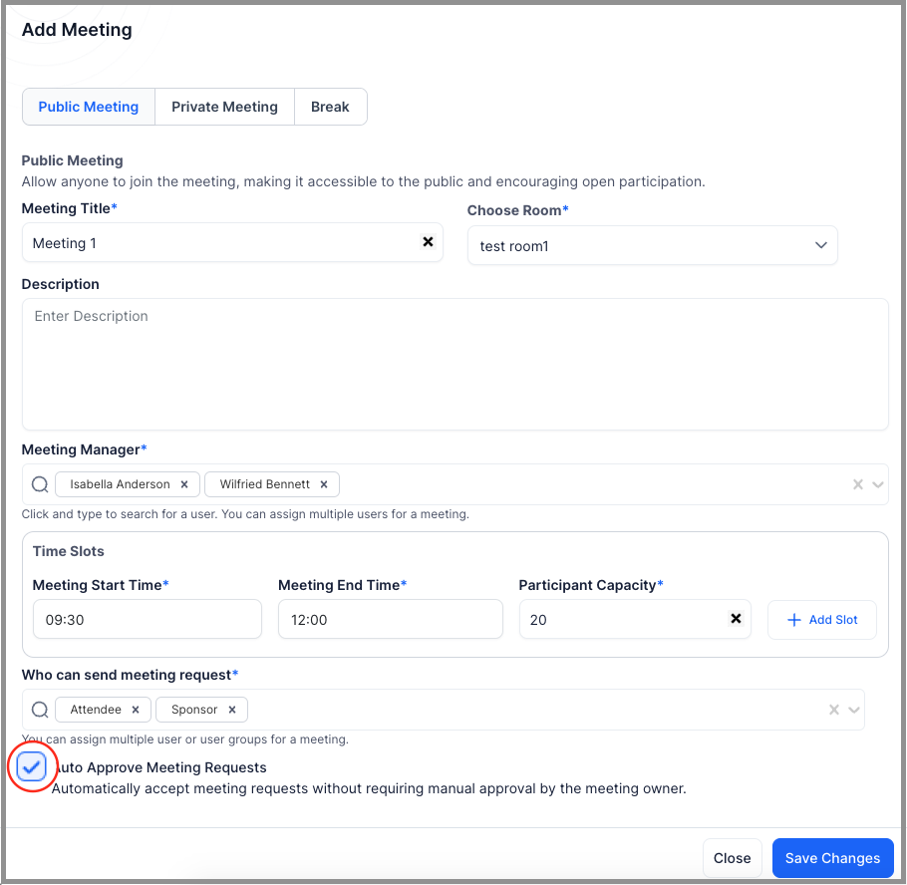Click into the Description text area

pyautogui.click(x=454, y=364)
